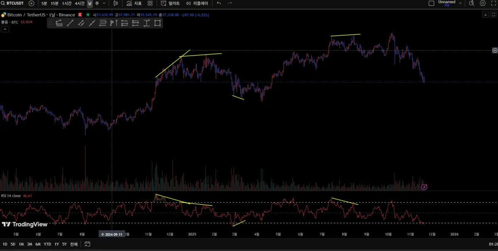Click the down arrow button at chart top right

click(485, 14)
